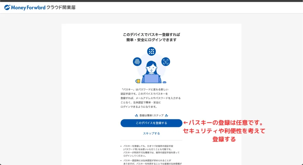Choose the スキップする link
This screenshot has height=165, width=303.
click(151, 133)
